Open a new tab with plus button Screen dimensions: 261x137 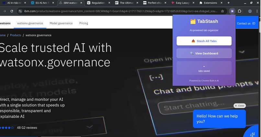229,3
